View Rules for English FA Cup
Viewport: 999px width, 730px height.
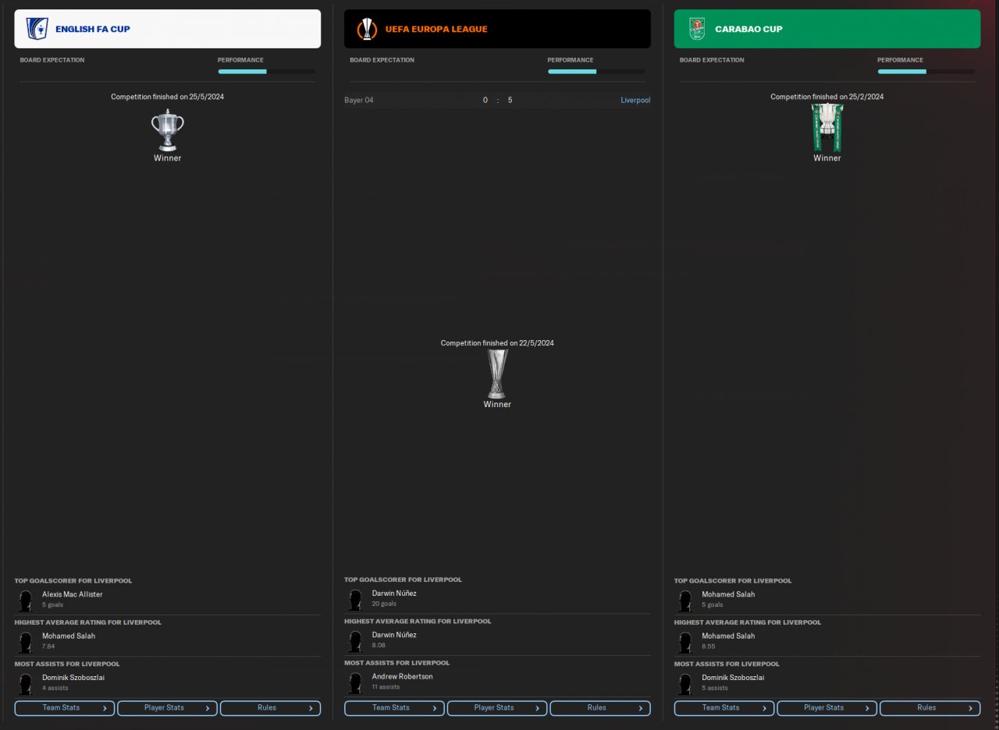tap(270, 708)
